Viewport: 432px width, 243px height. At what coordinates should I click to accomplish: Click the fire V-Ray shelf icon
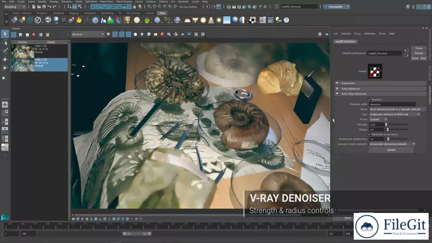(x=79, y=20)
